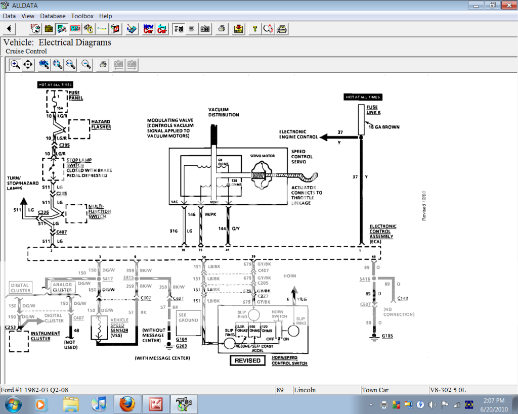
Task: Click the fit-to-window zoom icon
Action: 57,64
